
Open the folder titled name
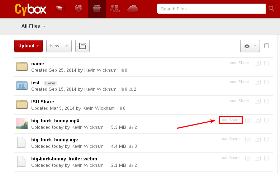point(38,64)
